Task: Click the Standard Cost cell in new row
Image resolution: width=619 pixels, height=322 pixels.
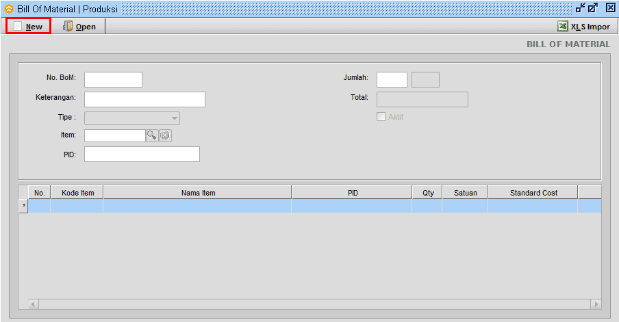Action: click(x=533, y=206)
